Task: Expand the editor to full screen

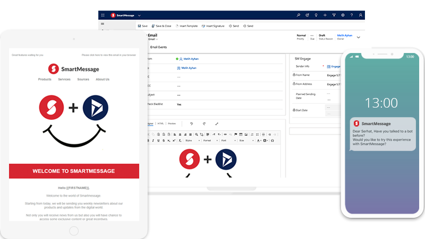Action: pyautogui.click(x=217, y=124)
